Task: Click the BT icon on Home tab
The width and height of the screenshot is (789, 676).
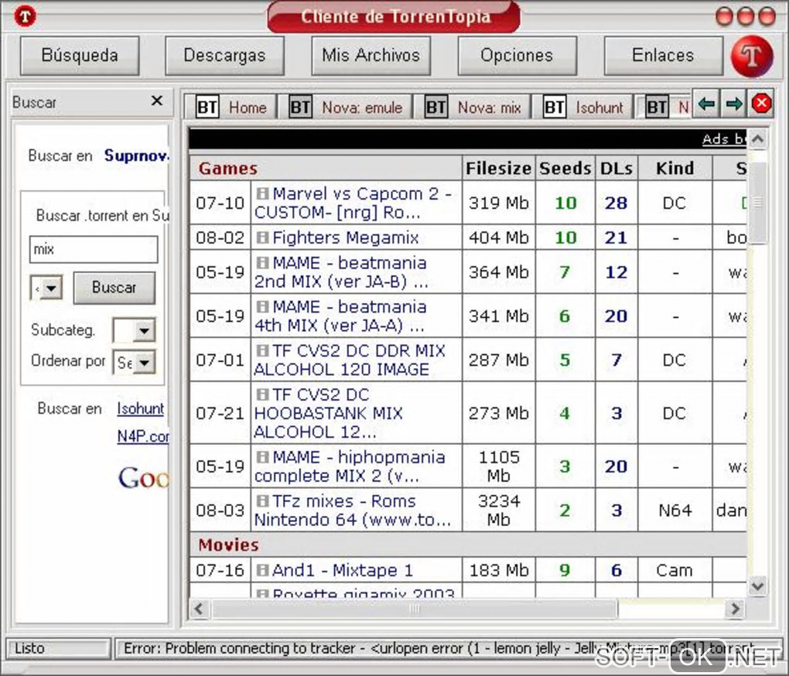Action: click(207, 108)
